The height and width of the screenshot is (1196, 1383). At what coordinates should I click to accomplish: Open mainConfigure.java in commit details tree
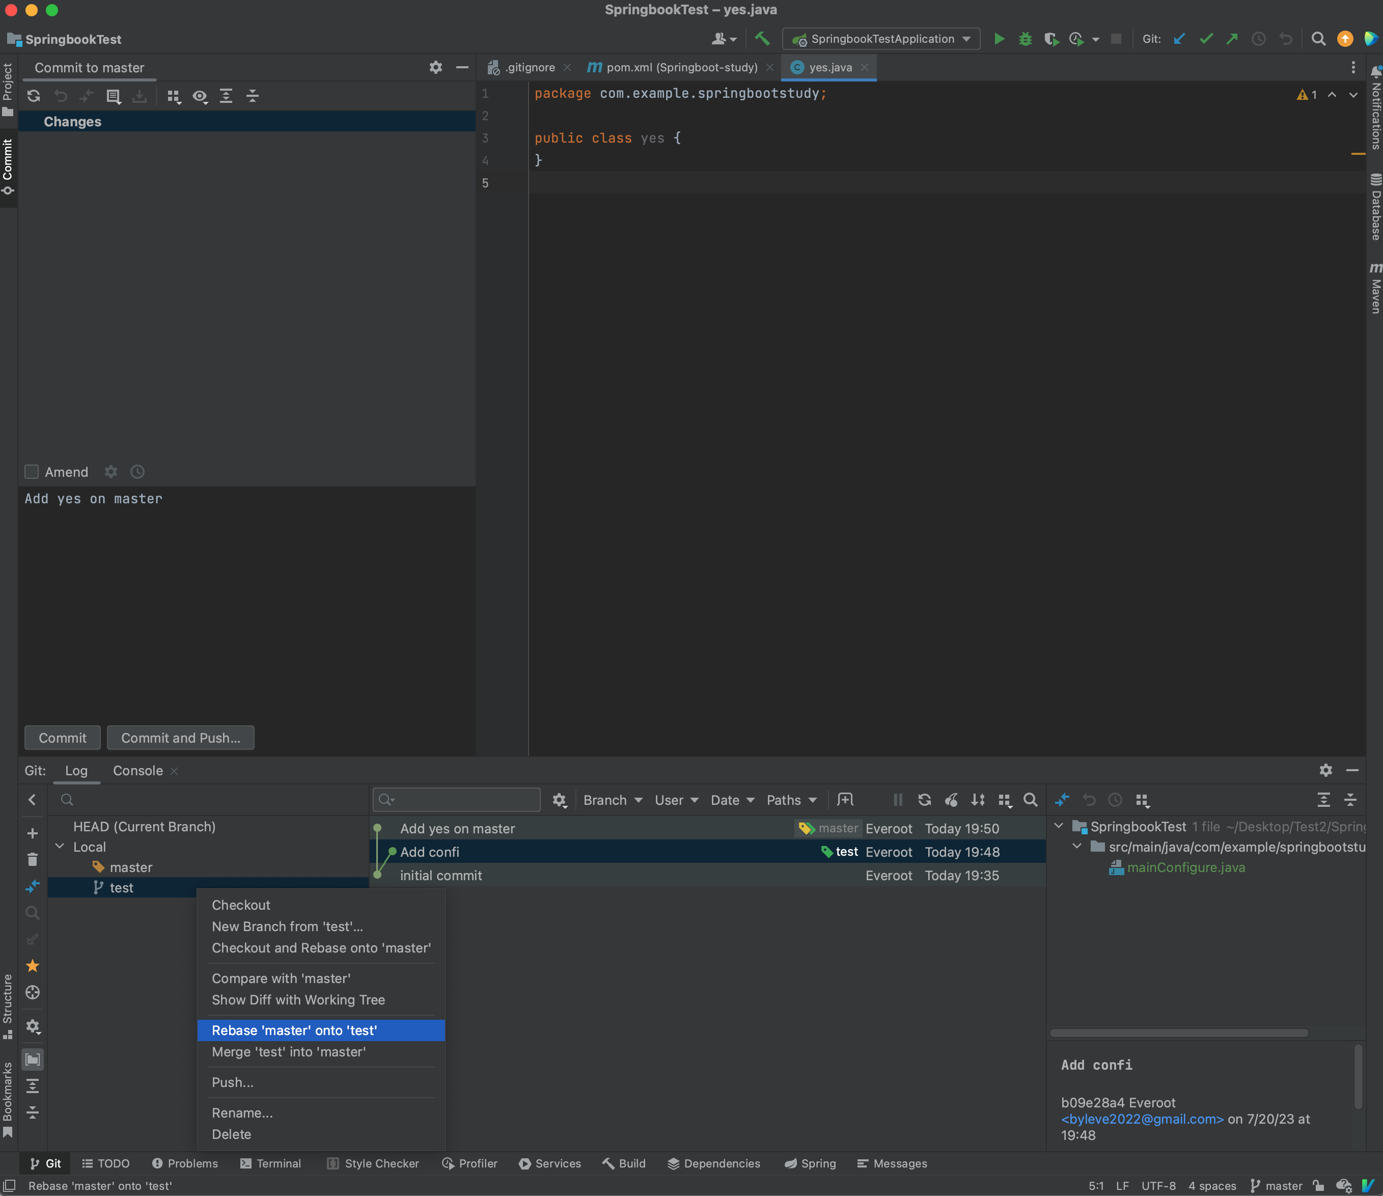1185,867
